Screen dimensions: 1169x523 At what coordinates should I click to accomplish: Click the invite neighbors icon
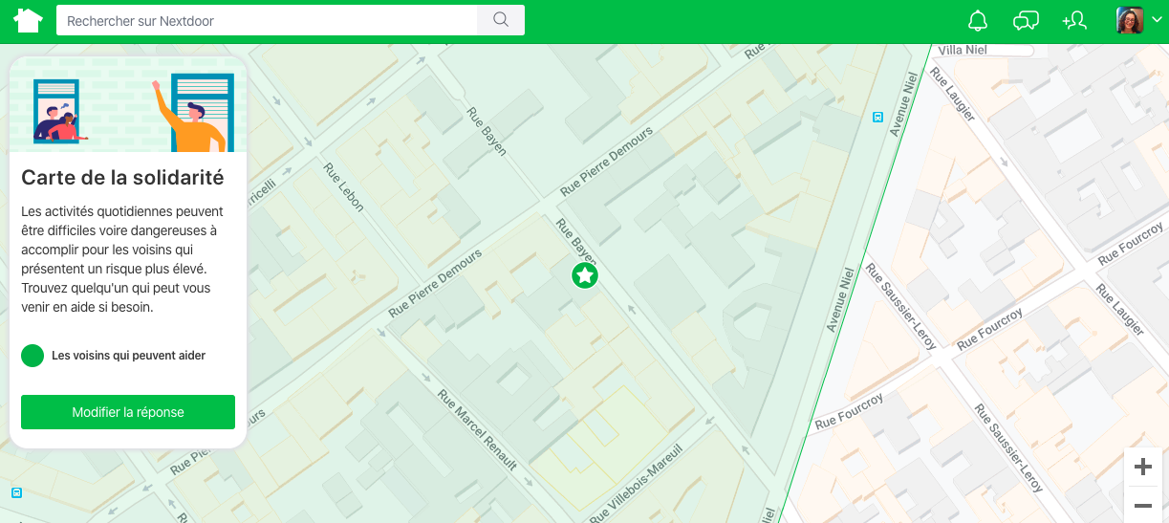point(1074,20)
